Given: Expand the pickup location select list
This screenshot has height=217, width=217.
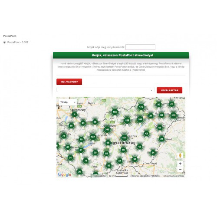Looking at the screenshot, I should point(105,90).
